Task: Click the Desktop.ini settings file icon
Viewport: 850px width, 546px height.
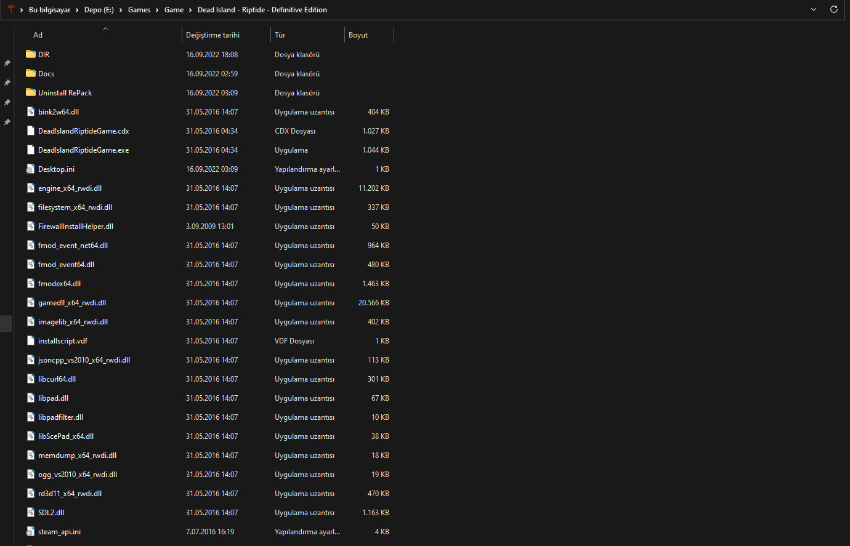Action: tap(31, 169)
